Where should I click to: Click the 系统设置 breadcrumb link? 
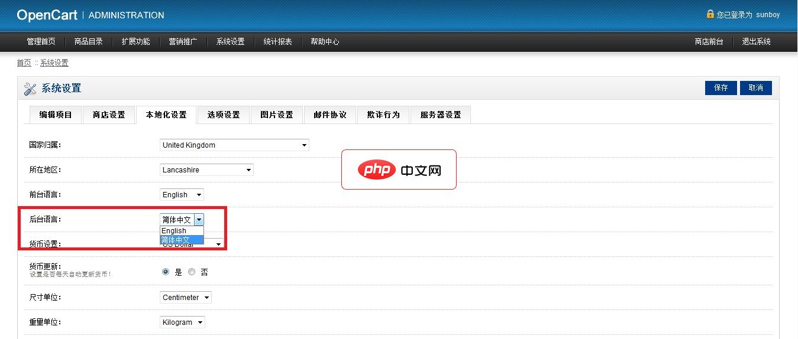(x=54, y=63)
